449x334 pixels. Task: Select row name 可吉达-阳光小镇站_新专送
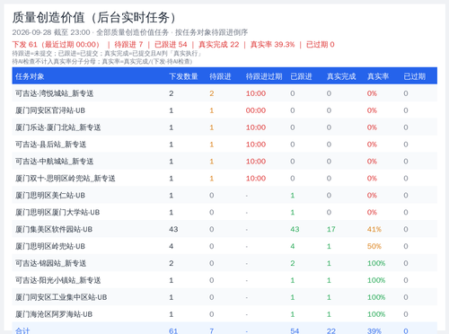pos(58,280)
